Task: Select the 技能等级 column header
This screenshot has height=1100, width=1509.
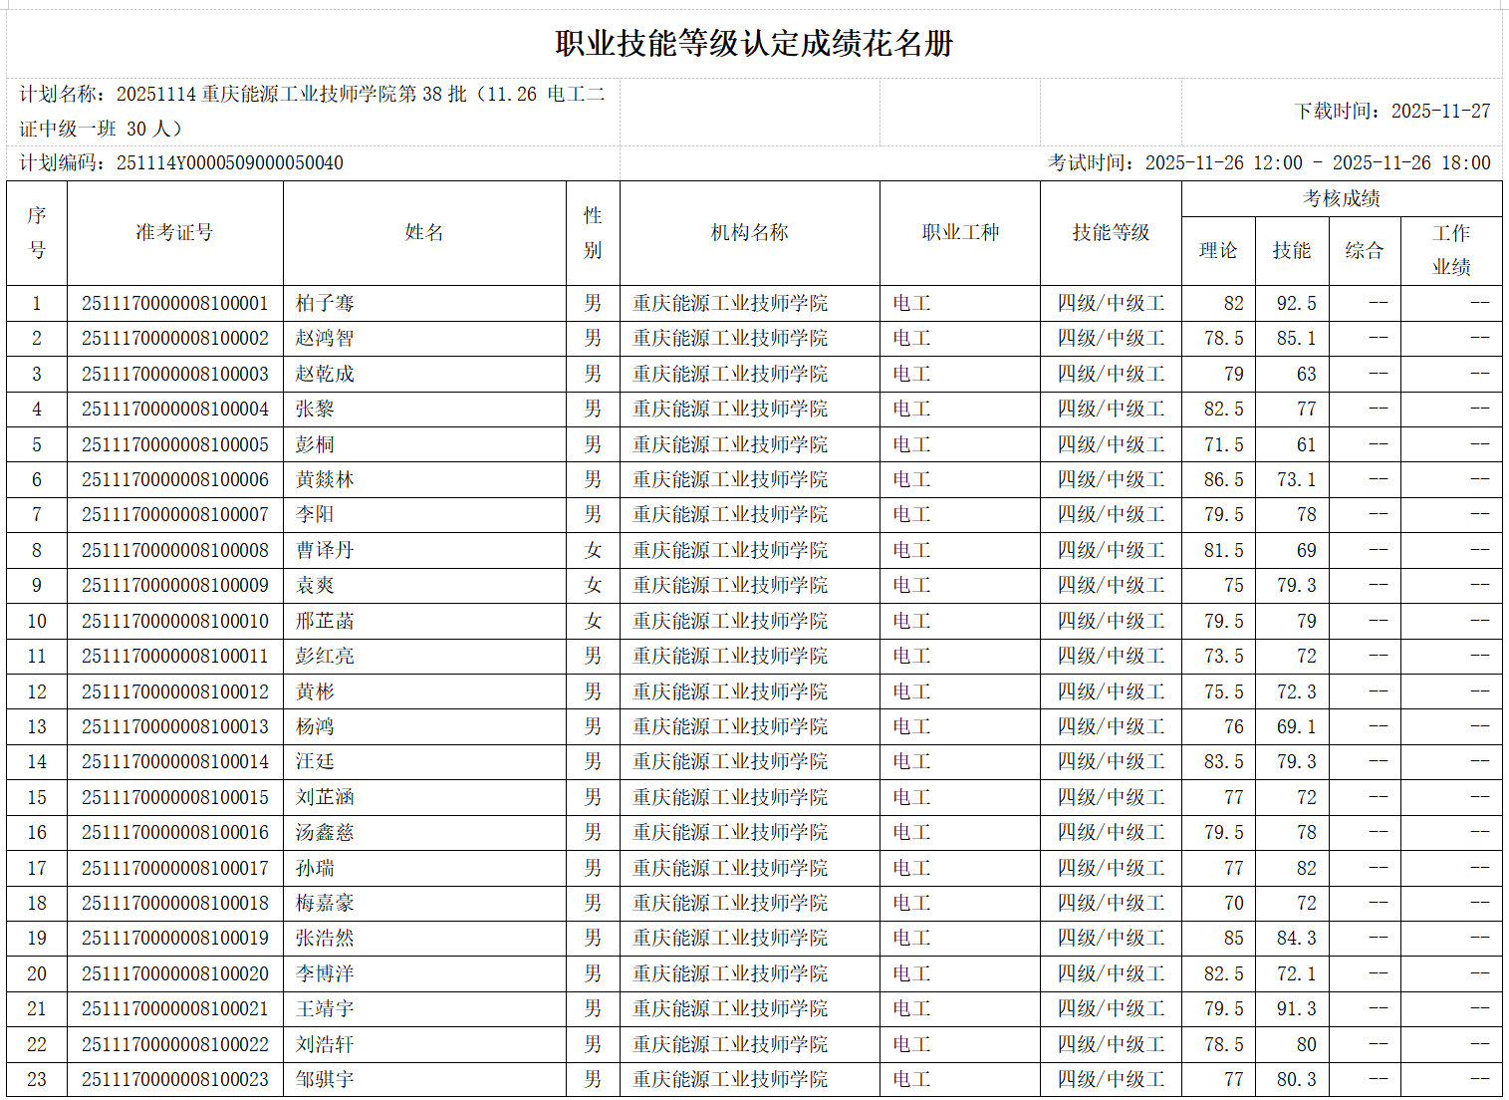Action: 1111,233
